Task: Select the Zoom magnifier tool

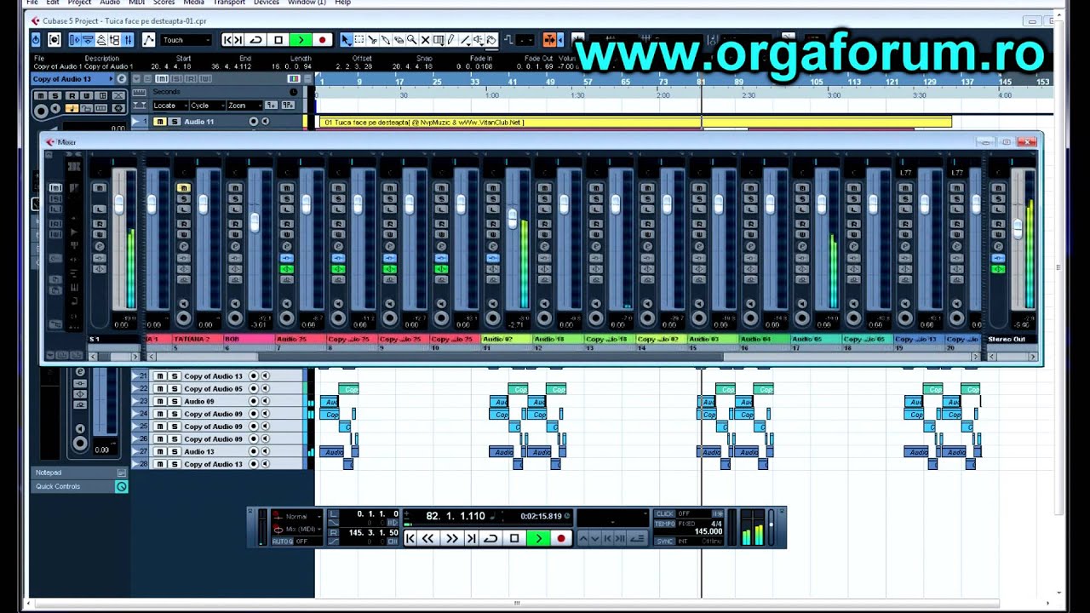Action: click(412, 40)
